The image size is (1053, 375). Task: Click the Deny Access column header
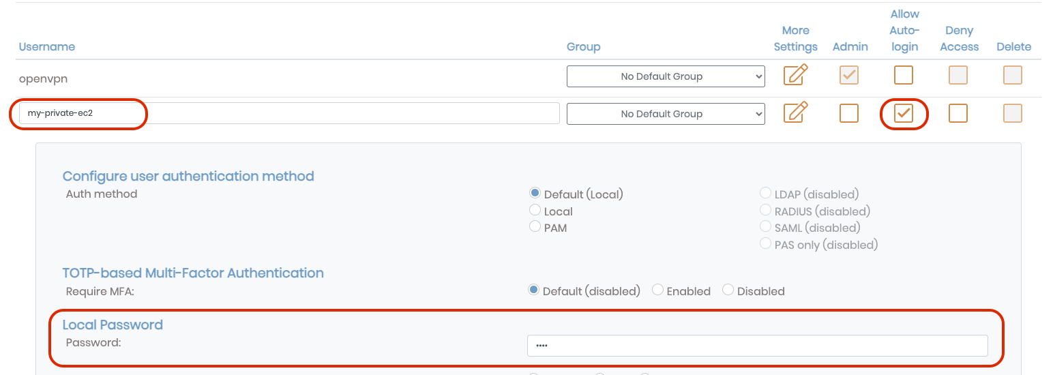click(x=960, y=39)
